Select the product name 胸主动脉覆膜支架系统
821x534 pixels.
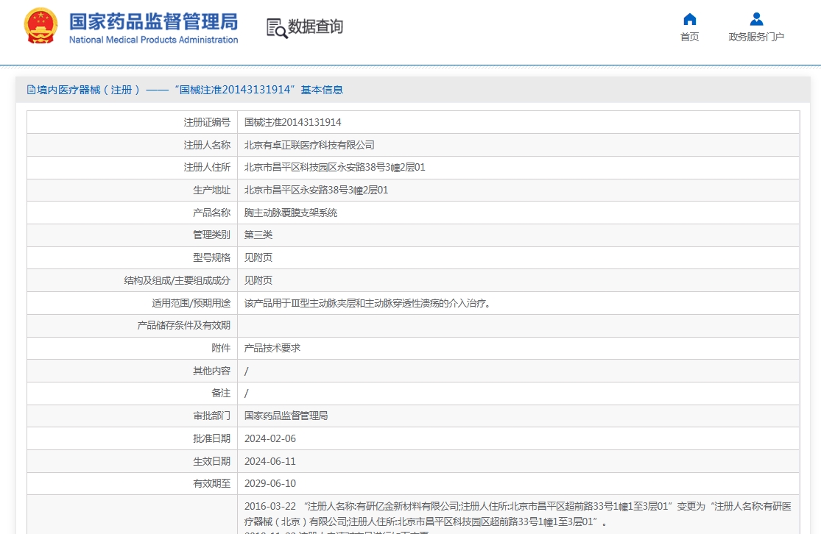click(291, 213)
